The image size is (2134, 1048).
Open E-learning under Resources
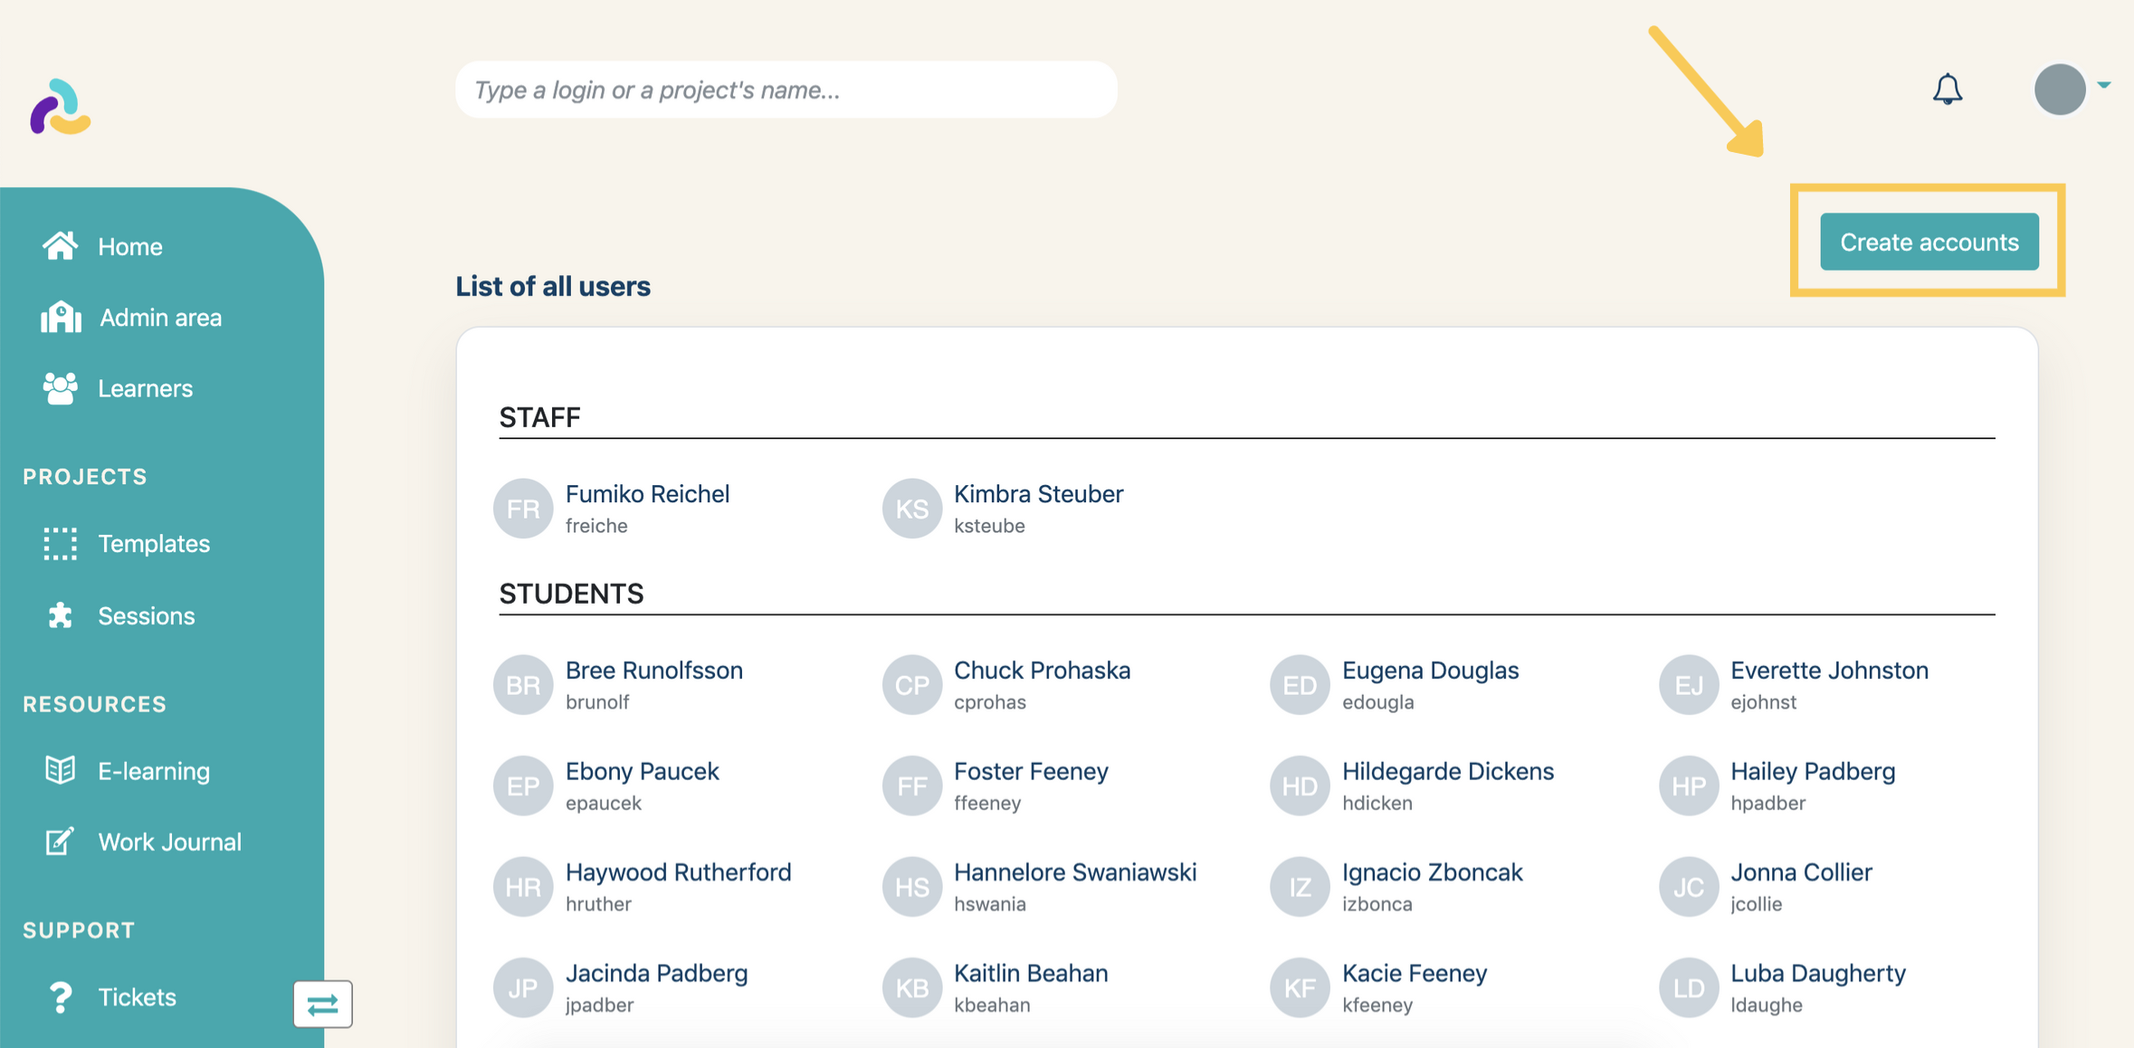pyautogui.click(x=152, y=770)
